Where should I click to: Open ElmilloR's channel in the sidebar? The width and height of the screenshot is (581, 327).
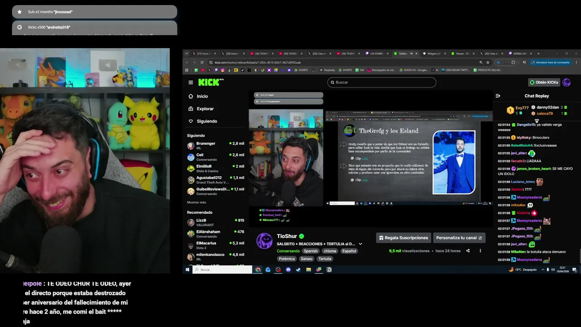216,168
